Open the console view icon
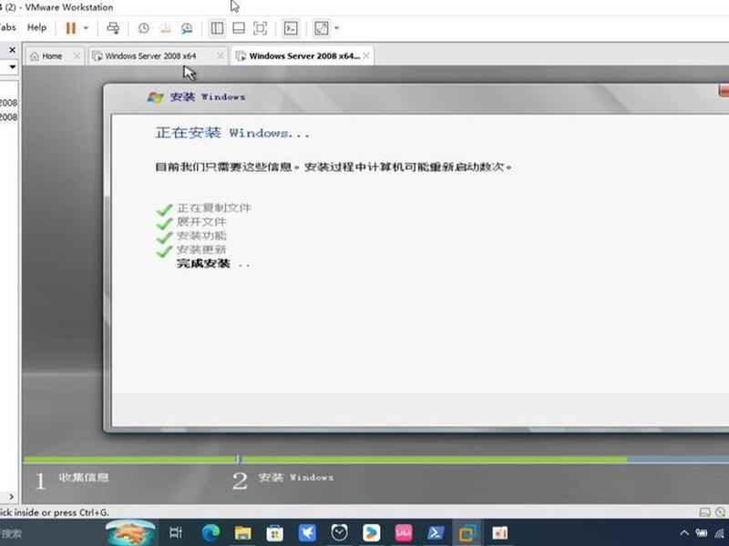Screen dimensions: 729x546 point(291,28)
